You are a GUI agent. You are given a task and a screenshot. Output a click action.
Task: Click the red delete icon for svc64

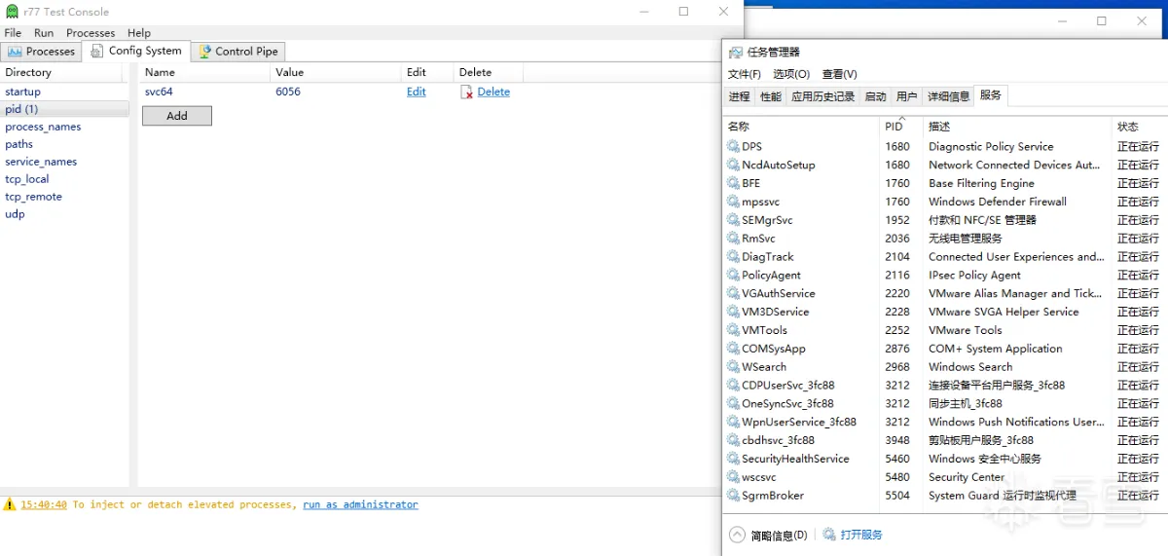point(466,92)
